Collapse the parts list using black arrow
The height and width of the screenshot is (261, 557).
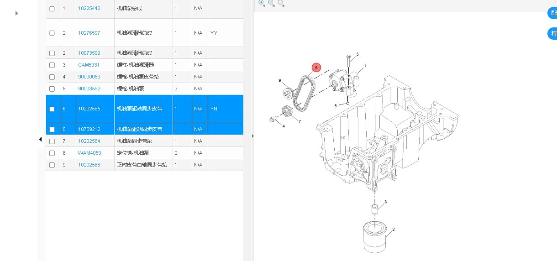40,139
